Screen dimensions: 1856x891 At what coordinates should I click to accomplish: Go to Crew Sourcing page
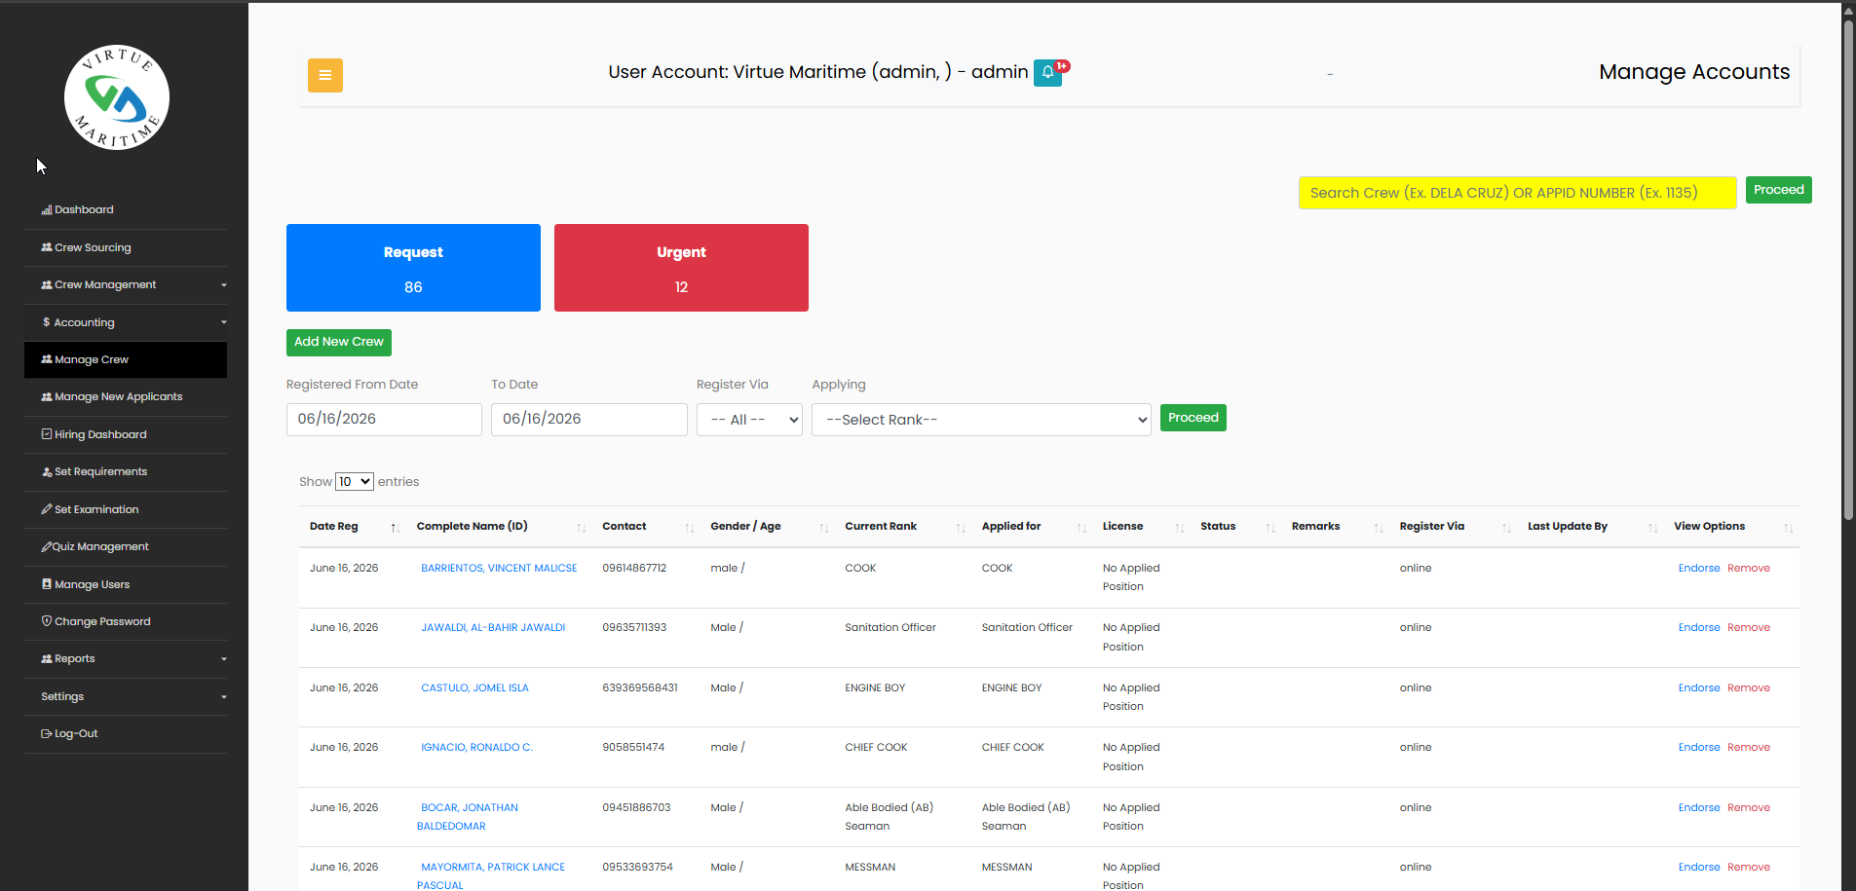[x=126, y=247]
